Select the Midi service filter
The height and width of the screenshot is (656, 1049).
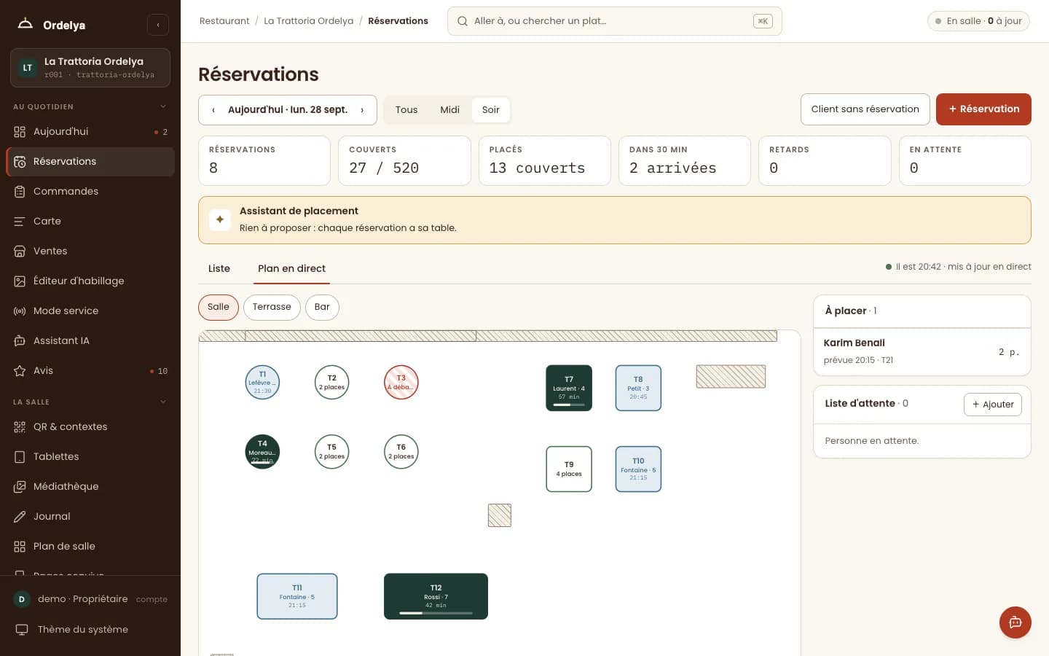tap(449, 110)
